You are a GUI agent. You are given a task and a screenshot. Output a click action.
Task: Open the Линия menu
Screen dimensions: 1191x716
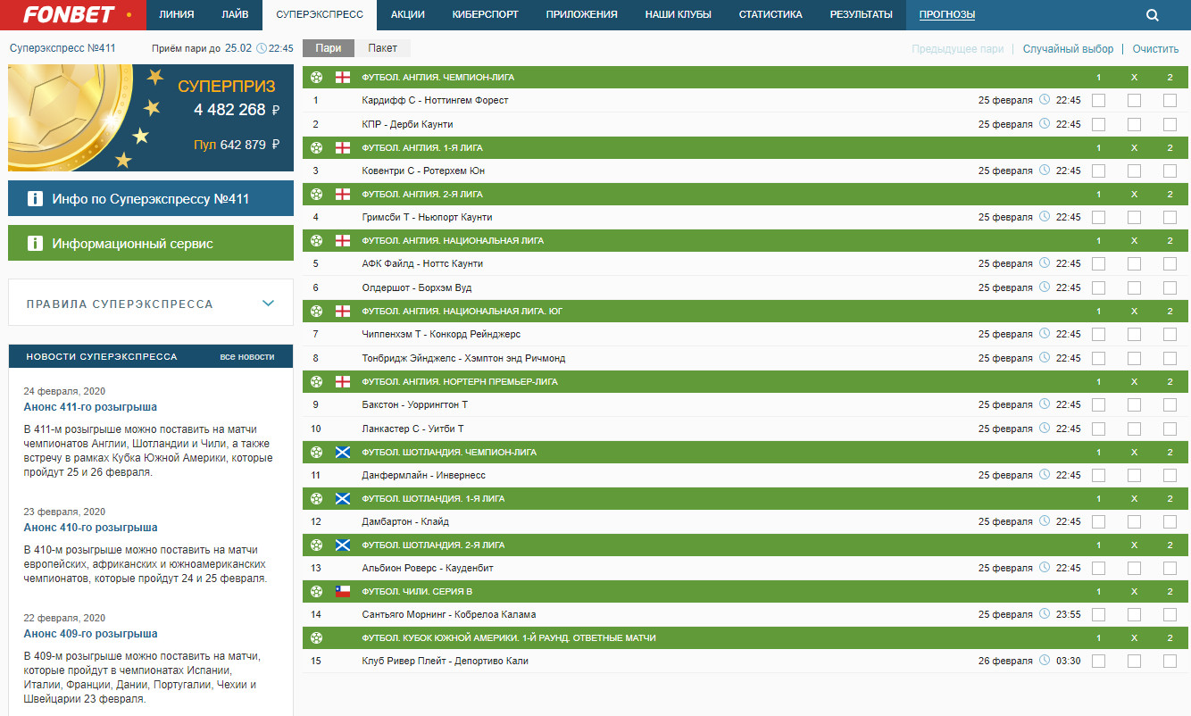(x=177, y=15)
